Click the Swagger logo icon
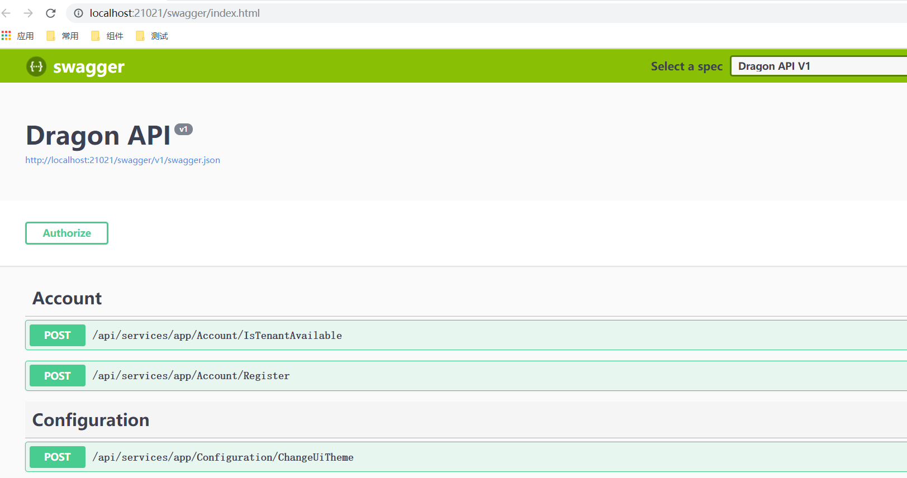The height and width of the screenshot is (478, 907). 36,66
